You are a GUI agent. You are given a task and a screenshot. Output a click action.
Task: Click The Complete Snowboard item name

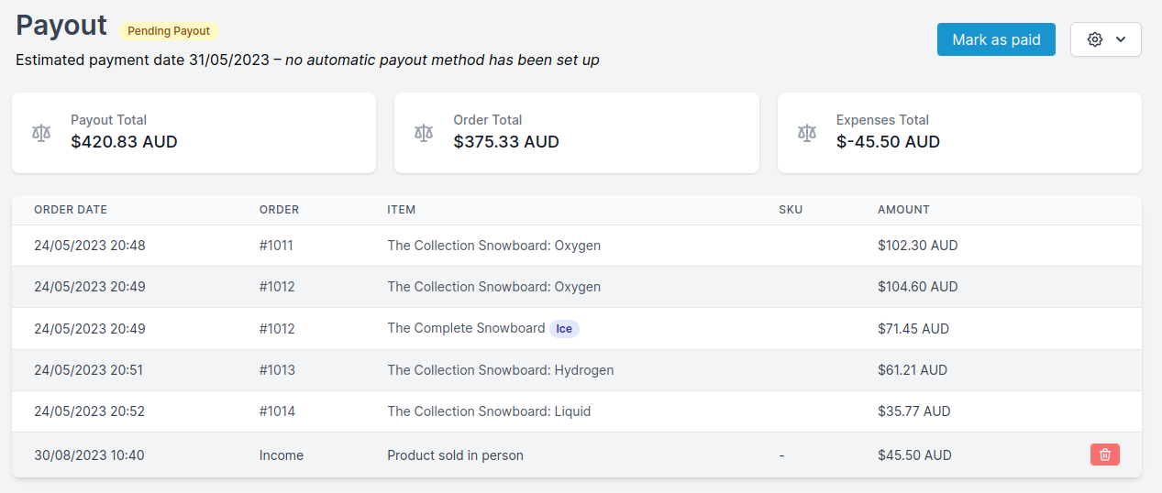coord(466,328)
